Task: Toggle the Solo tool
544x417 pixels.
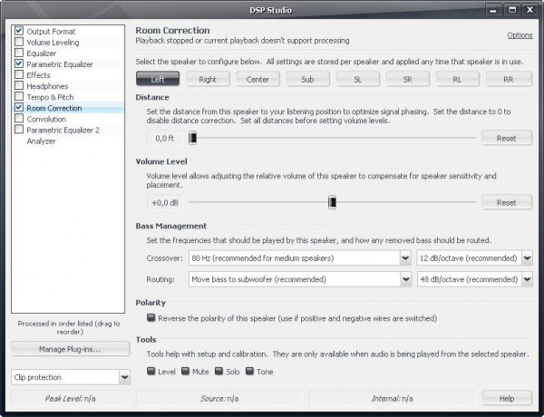Action: (219, 371)
